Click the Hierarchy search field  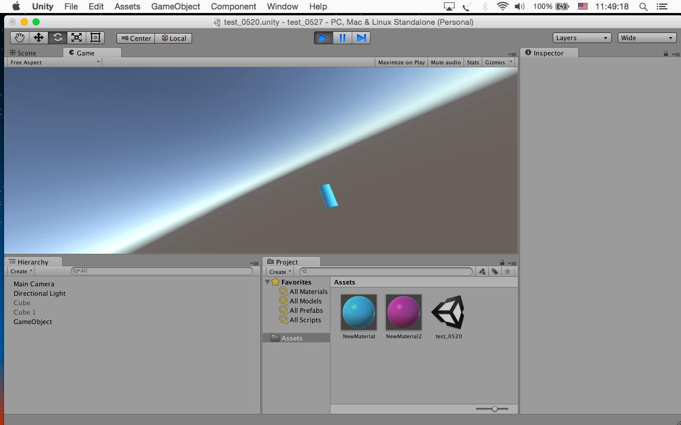(x=161, y=271)
